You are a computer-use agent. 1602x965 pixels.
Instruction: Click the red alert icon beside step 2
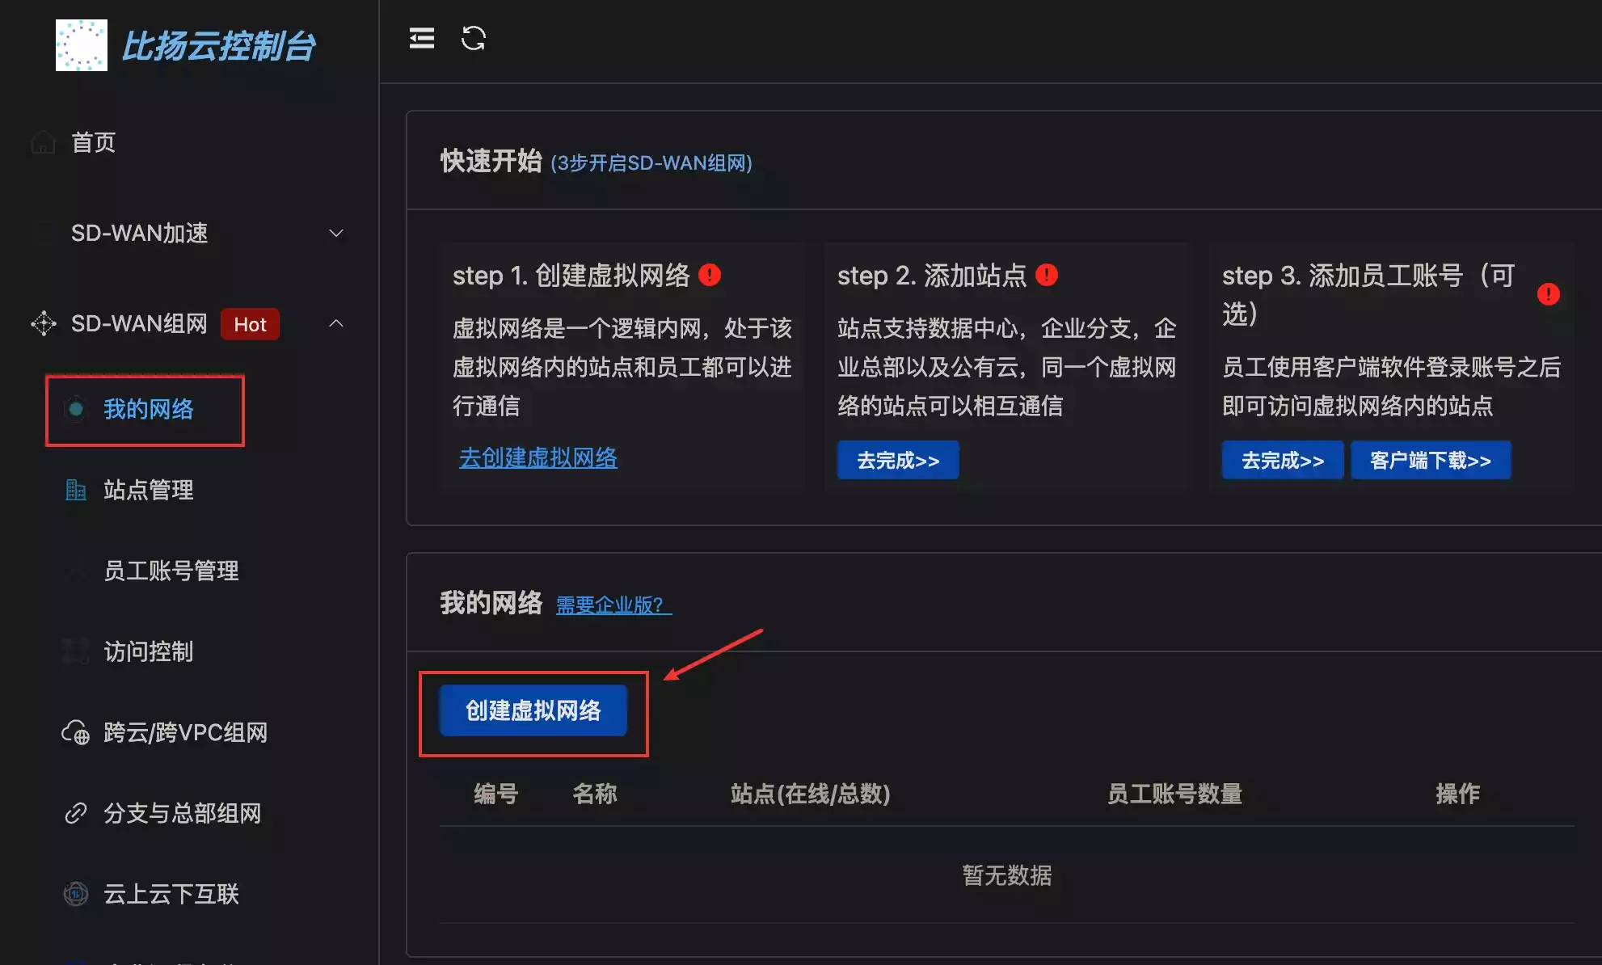click(x=1046, y=275)
